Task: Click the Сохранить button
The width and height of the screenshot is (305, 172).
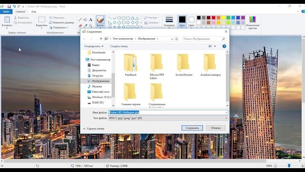Action: 192,128
